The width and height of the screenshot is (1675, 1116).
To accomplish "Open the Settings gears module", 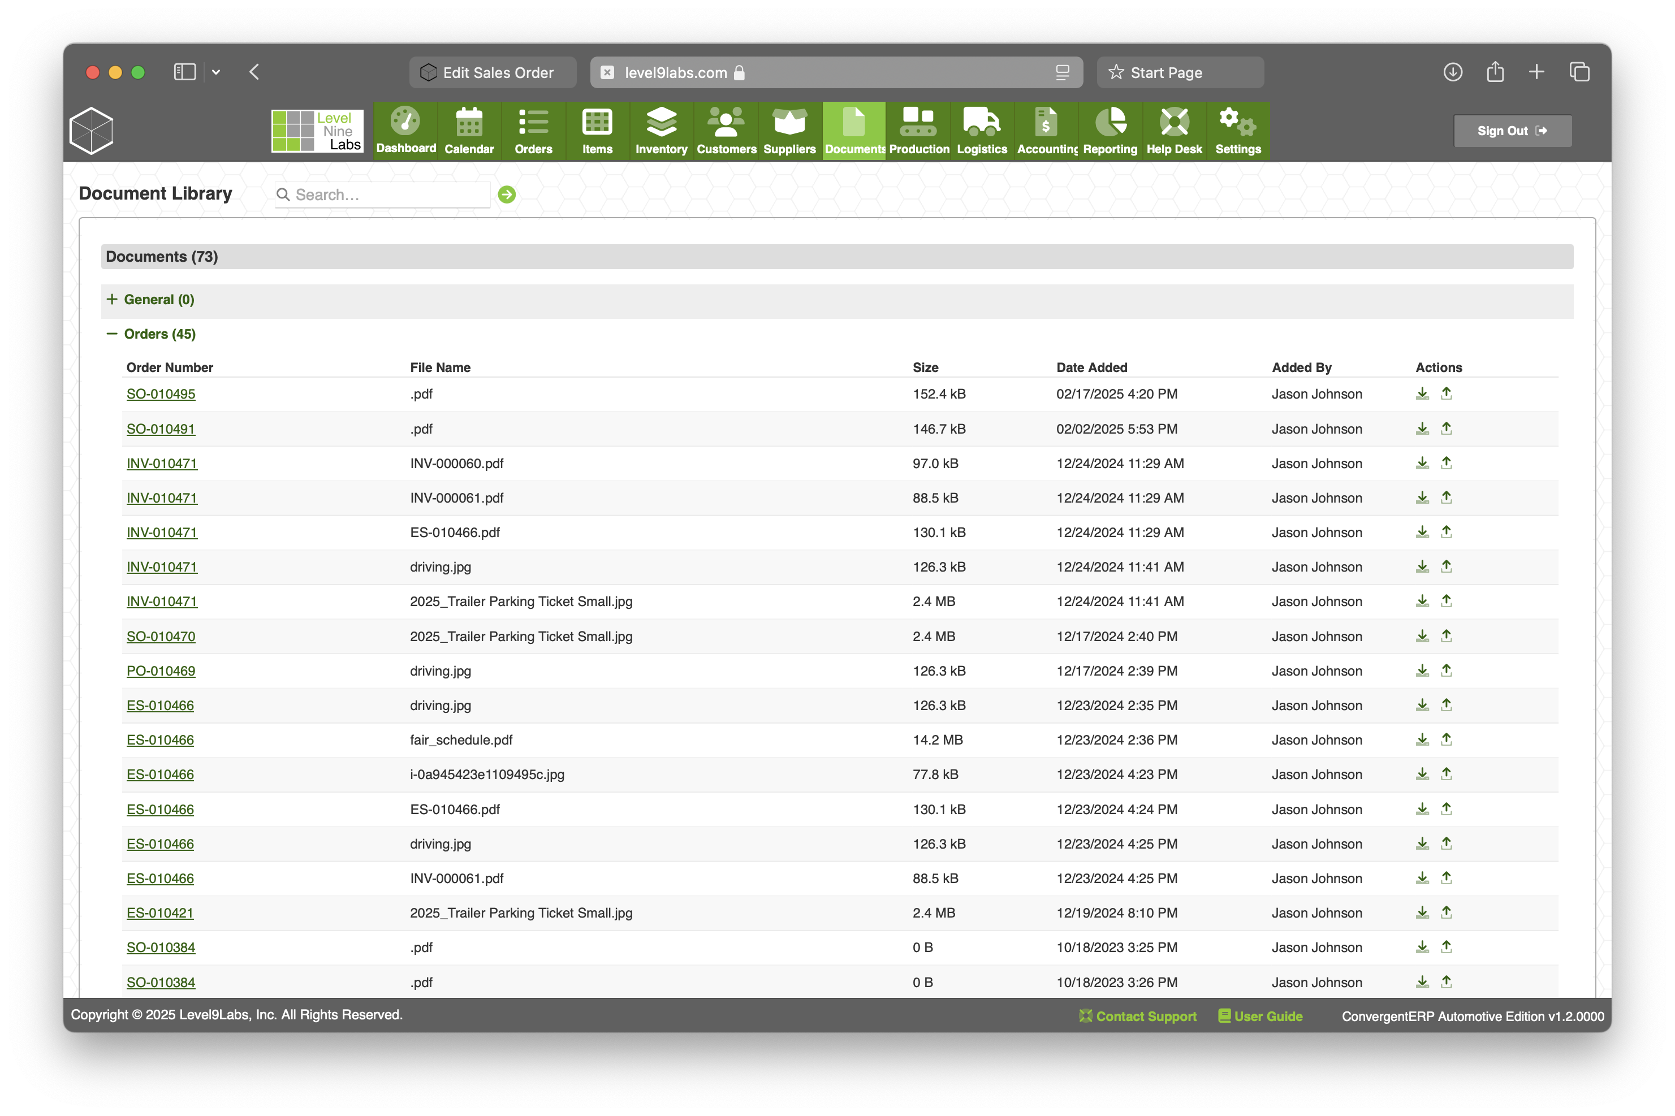I will point(1238,131).
